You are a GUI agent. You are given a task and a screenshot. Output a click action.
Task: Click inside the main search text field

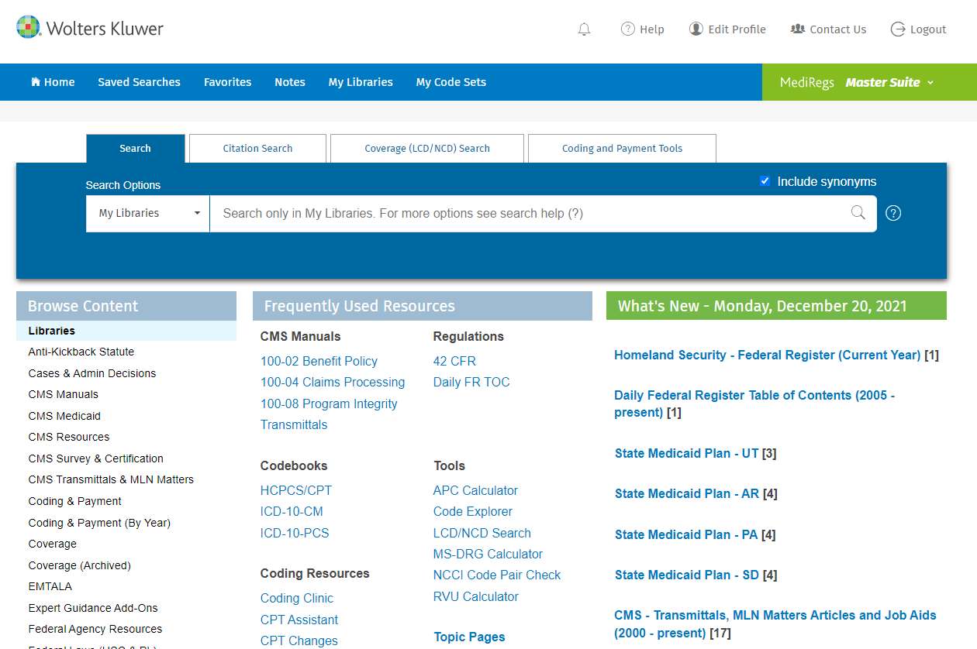[x=527, y=213]
